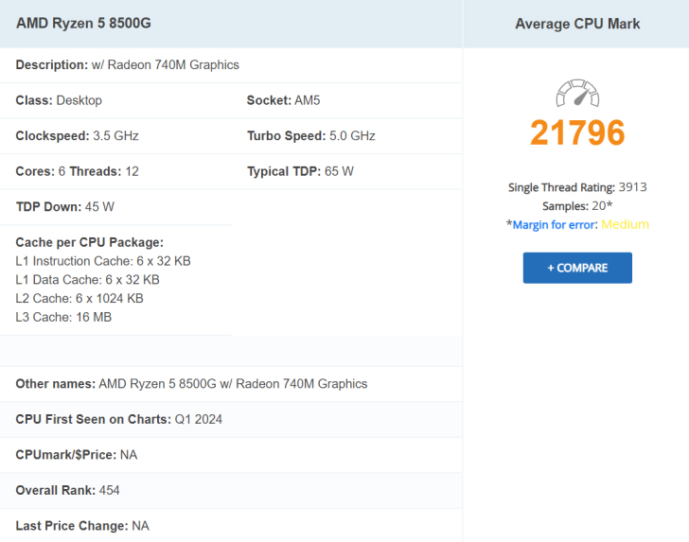The width and height of the screenshot is (689, 542).
Task: Click the Cache per CPU Package label
Action: [90, 242]
